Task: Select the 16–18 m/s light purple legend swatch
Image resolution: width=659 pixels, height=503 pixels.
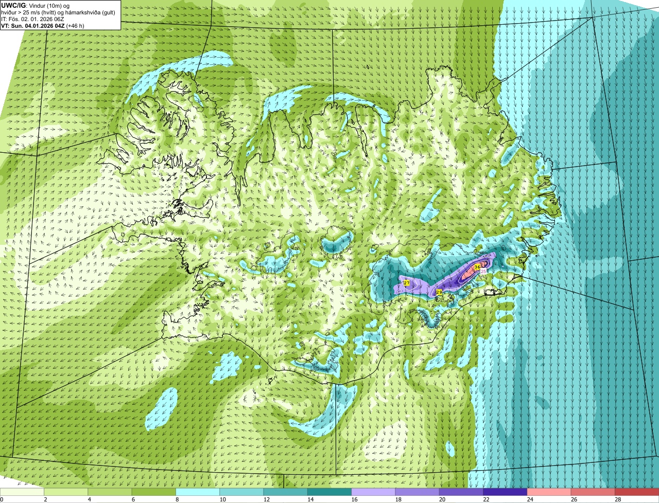Action: pyautogui.click(x=374, y=492)
